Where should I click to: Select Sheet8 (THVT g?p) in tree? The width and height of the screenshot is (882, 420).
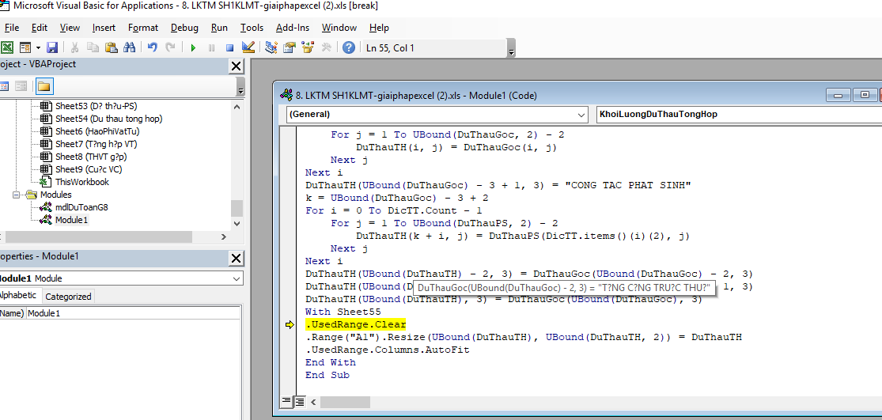(91, 157)
